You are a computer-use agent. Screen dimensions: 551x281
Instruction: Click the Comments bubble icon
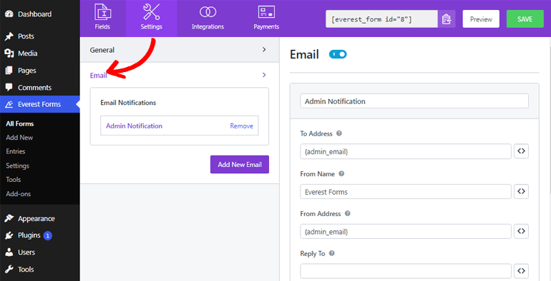tap(9, 87)
